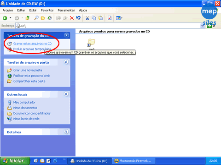Collapse the Tarefas de gravação do CD panel
The width and height of the screenshot is (221, 165).
click(66, 35)
